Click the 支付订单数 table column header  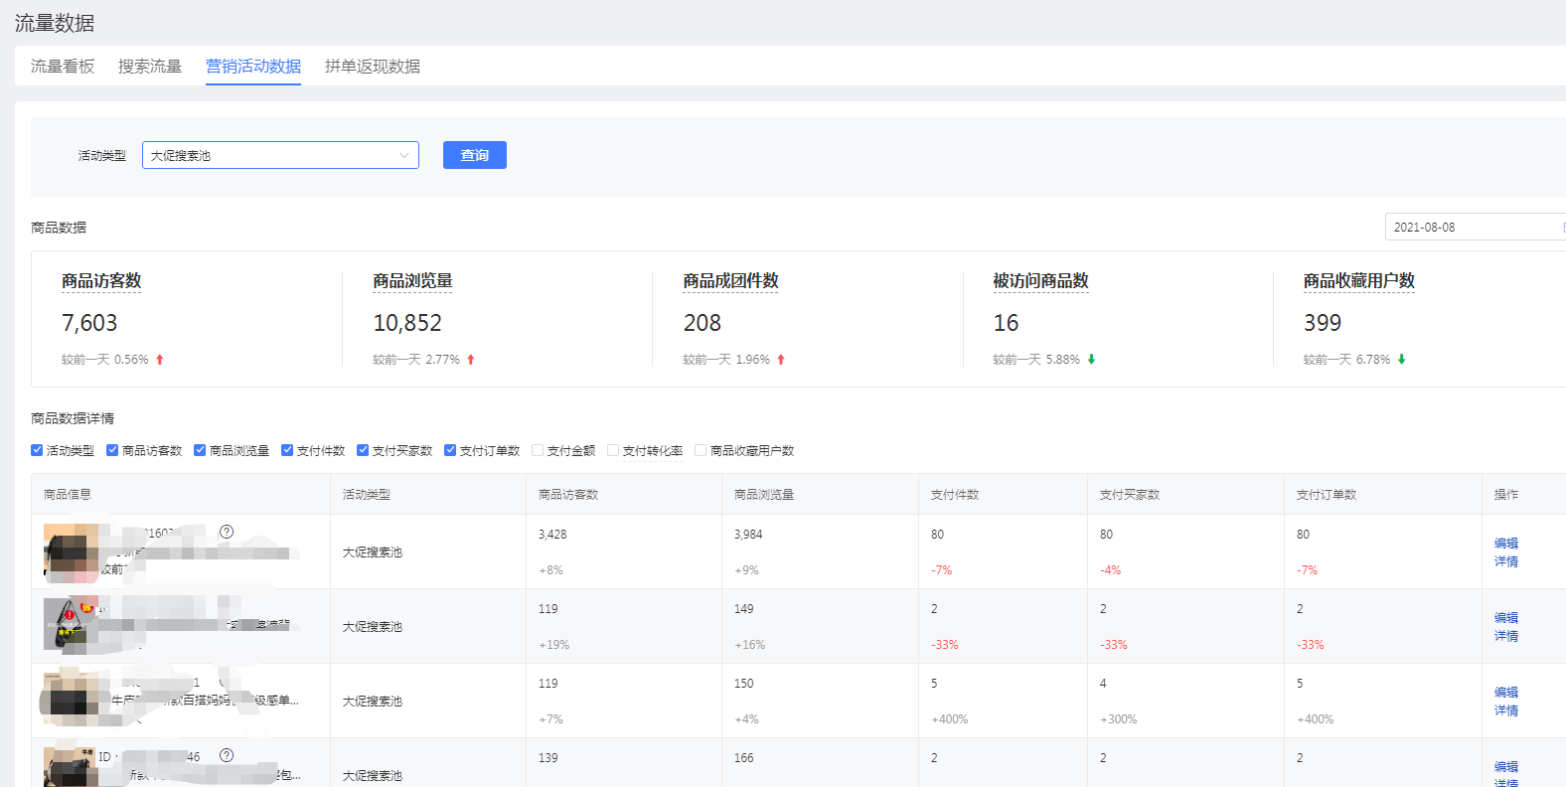1327,494
